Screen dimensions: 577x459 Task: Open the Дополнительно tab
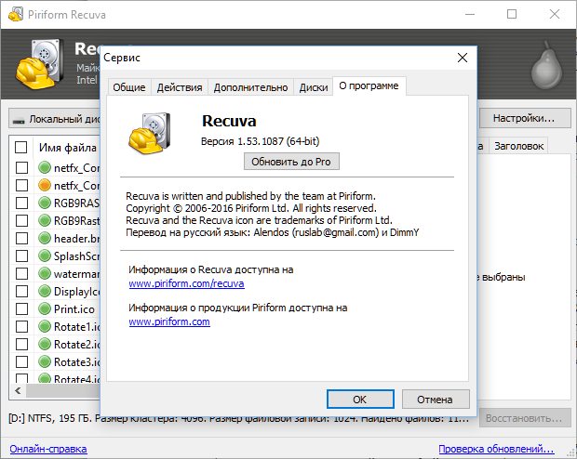[250, 87]
